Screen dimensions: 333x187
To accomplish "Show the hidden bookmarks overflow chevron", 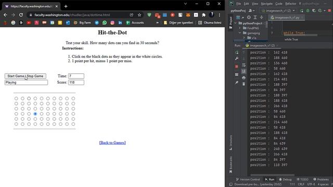I will pyautogui.click(x=157, y=23).
